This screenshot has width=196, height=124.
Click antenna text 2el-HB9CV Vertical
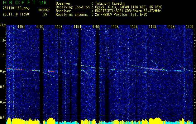pyautogui.click(x=112, y=15)
